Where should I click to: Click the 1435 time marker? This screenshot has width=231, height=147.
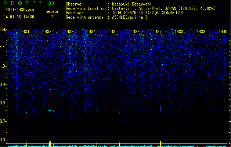113,32
